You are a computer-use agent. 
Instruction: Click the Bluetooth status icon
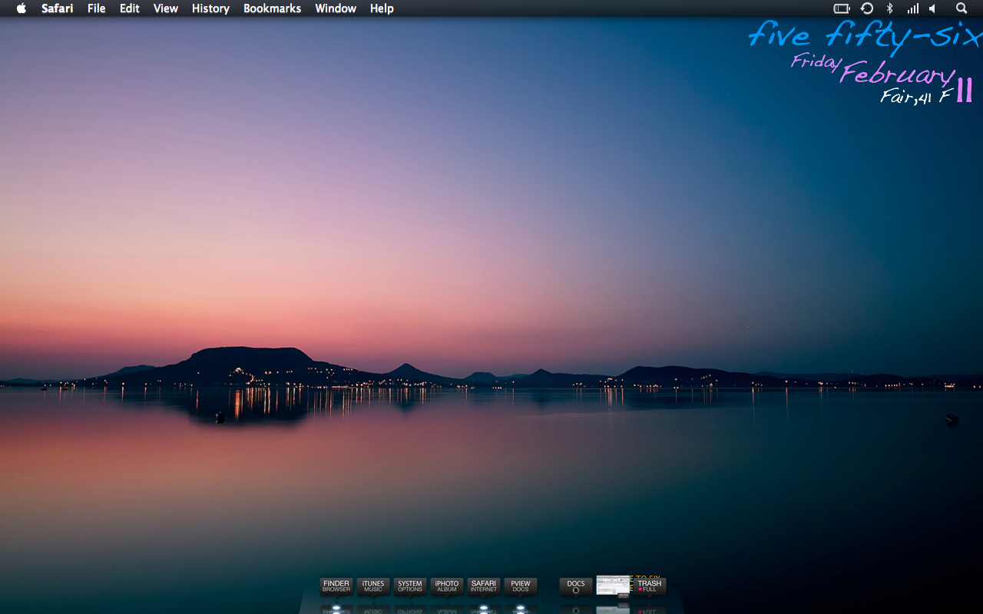[890, 8]
